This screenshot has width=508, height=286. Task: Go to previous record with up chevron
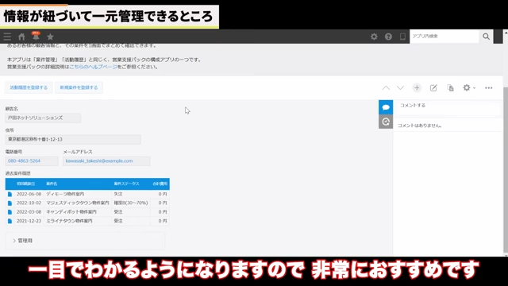[386, 88]
